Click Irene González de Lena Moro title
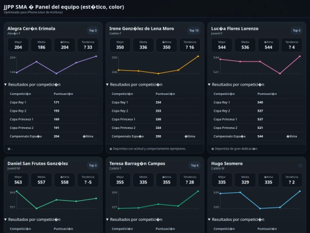 tap(142, 29)
